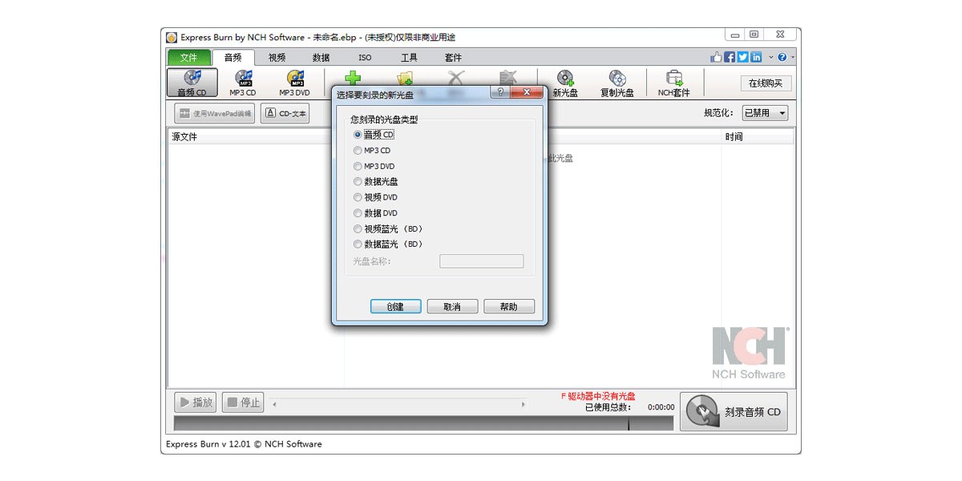962x481 pixels.
Task: Open the 文件 menu
Action: pyautogui.click(x=188, y=58)
